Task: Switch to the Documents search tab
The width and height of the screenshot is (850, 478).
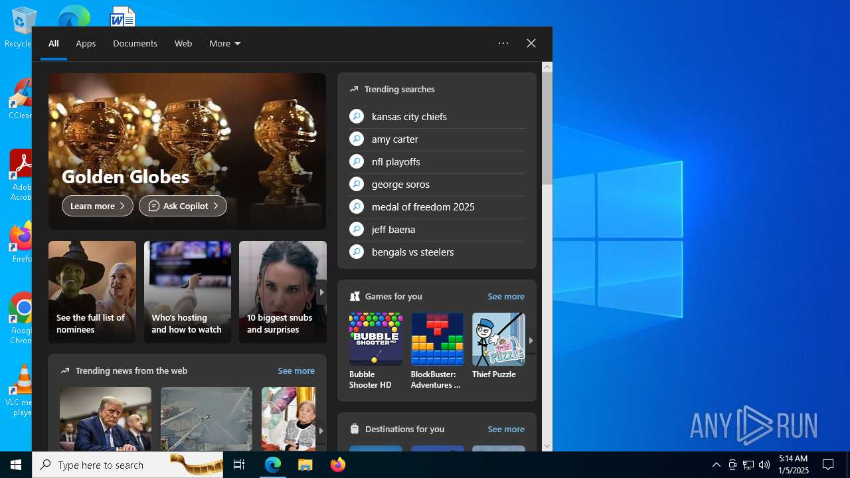Action: coord(135,43)
